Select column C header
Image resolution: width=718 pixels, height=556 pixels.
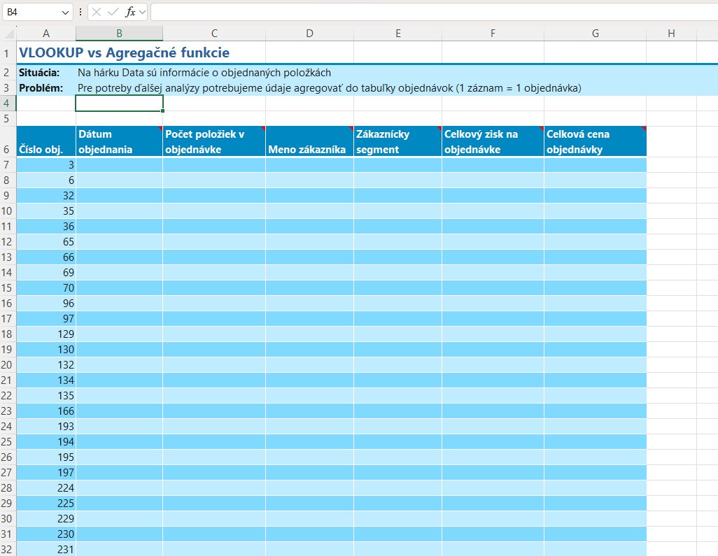[214, 34]
